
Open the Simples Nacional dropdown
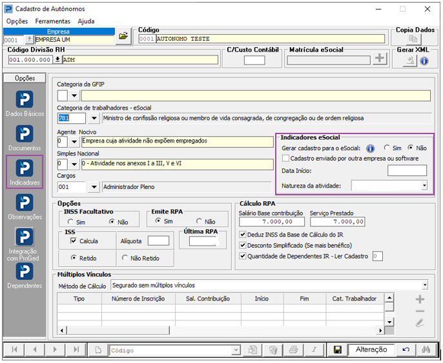[74, 164]
